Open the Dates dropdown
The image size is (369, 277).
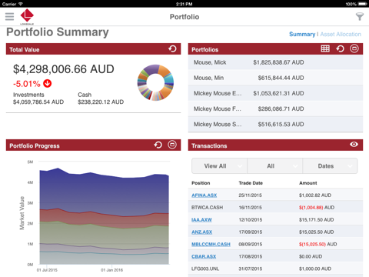[x=330, y=166]
